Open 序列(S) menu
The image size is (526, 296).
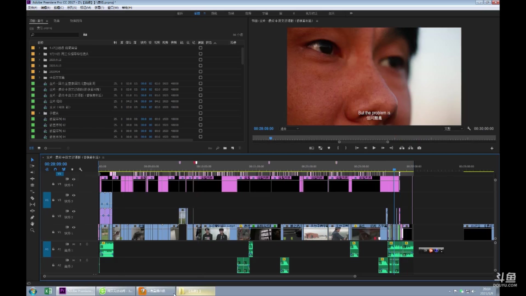[72, 8]
